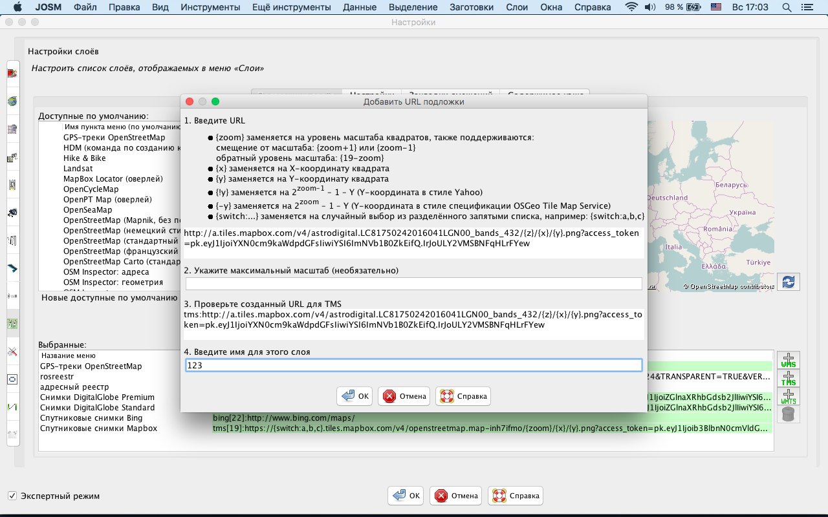Image resolution: width=828 pixels, height=517 pixels.
Task: Open the first display settings tab in sidebar
Action: click(x=12, y=74)
